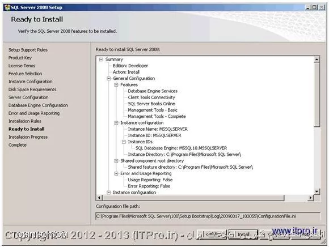The width and height of the screenshot is (329, 247).
Task: Collapse the General Configuration node
Action: coord(109,79)
